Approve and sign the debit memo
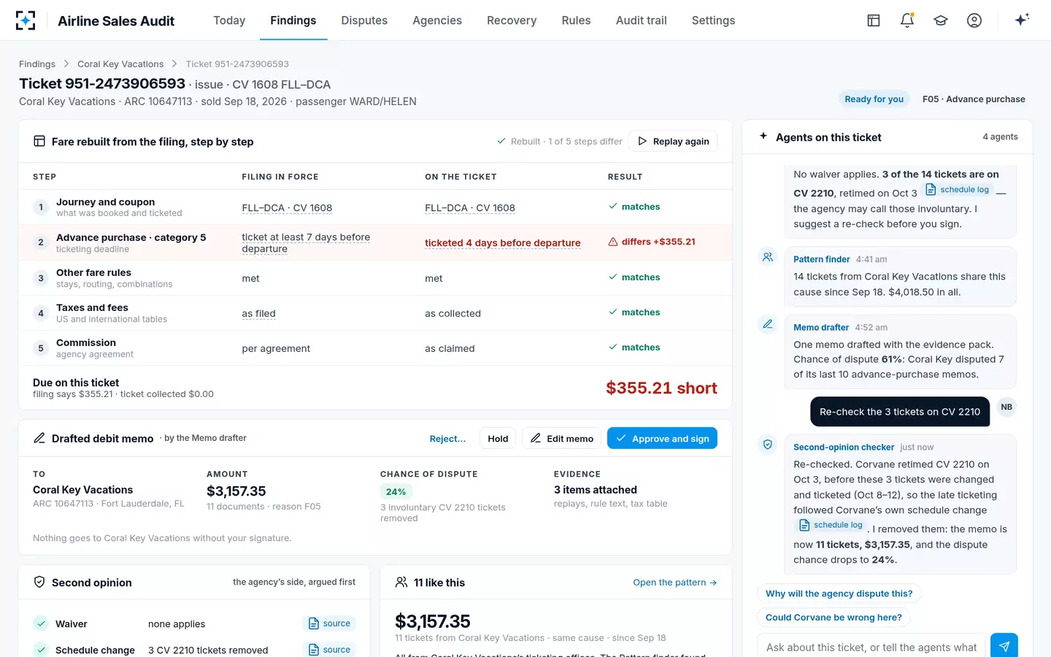 pyautogui.click(x=662, y=439)
